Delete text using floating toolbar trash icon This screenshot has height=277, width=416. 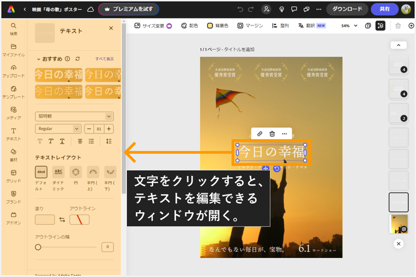pos(272,134)
